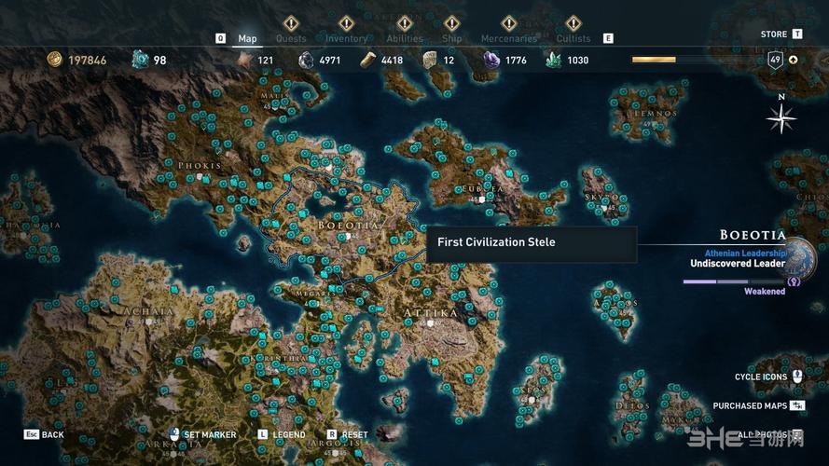Switch to the Inventory tab

tap(346, 38)
